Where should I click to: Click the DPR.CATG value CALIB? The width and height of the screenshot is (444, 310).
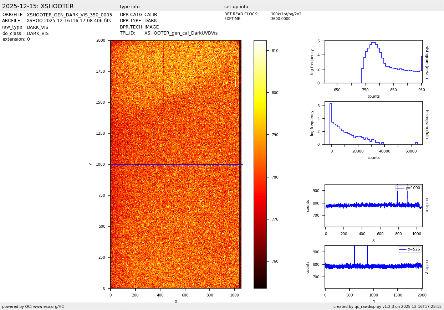point(150,15)
